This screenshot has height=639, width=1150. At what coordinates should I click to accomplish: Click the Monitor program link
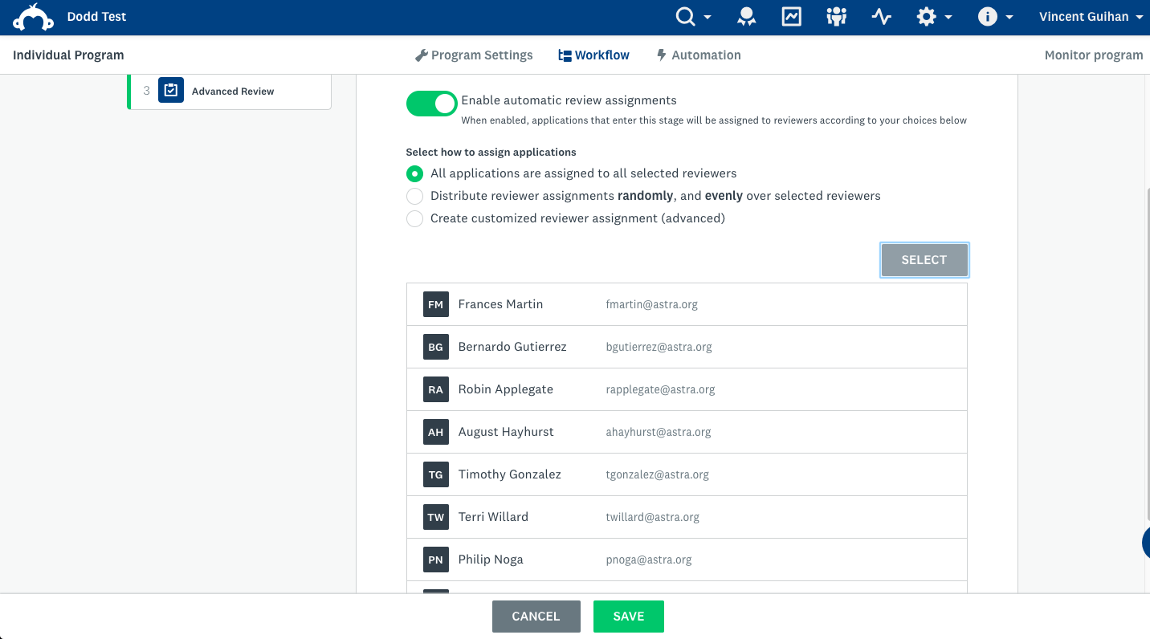click(x=1094, y=55)
